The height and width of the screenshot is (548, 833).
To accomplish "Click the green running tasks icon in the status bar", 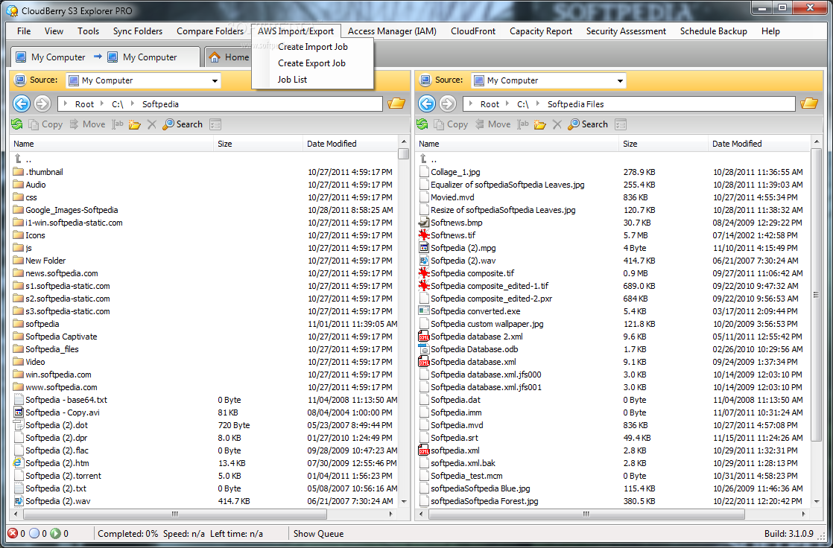I will 55,533.
